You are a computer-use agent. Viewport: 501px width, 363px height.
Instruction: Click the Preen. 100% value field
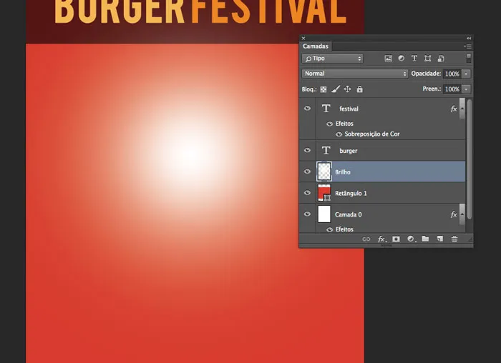tap(452, 89)
